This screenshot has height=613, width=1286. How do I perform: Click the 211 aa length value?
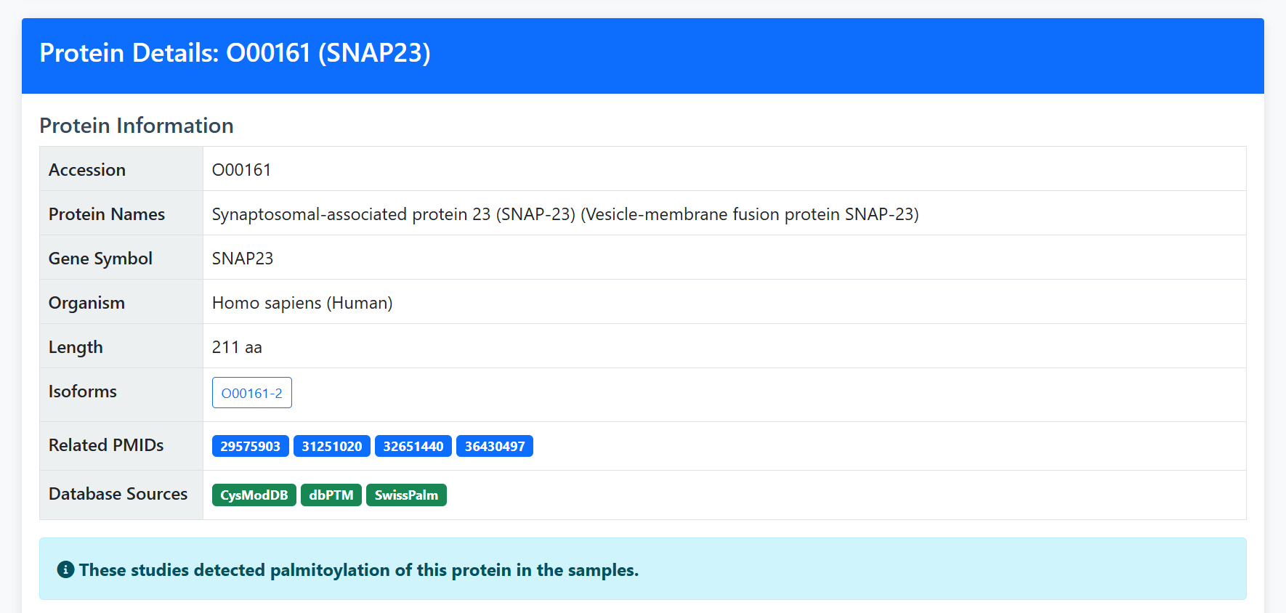(237, 347)
